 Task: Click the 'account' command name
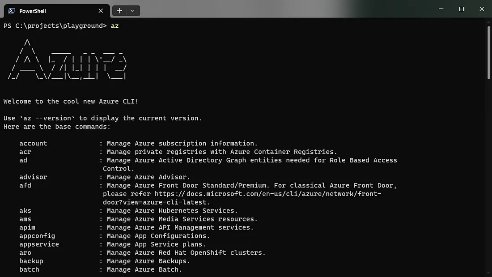click(33, 144)
